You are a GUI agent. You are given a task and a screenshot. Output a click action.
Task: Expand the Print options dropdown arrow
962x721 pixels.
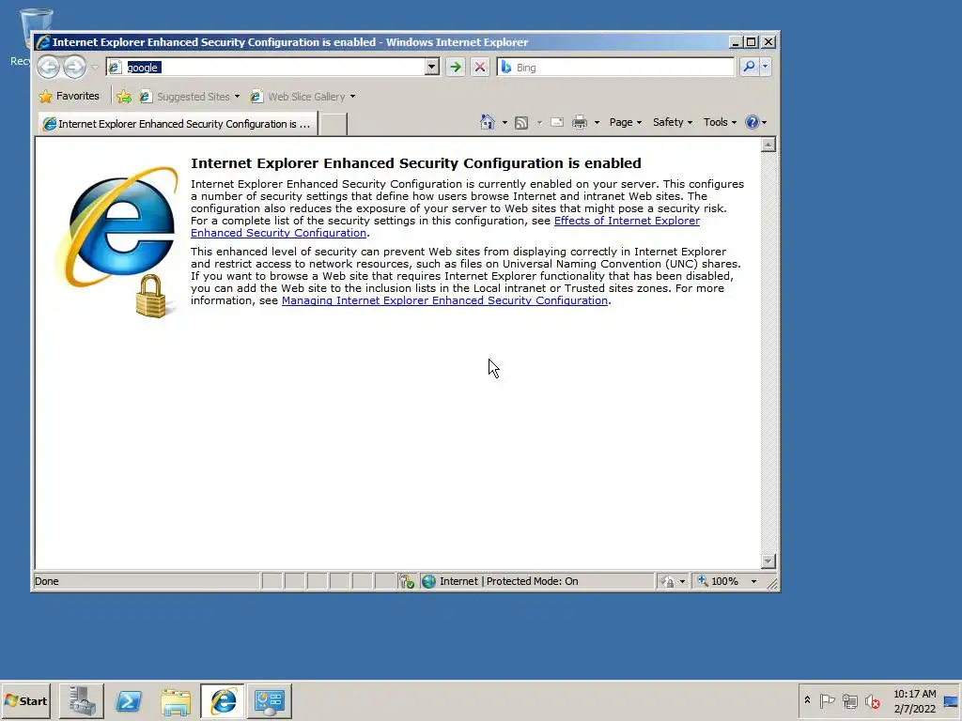click(x=597, y=122)
